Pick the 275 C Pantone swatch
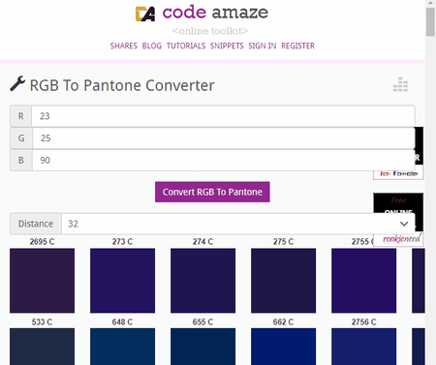The image size is (436, 365). (283, 281)
